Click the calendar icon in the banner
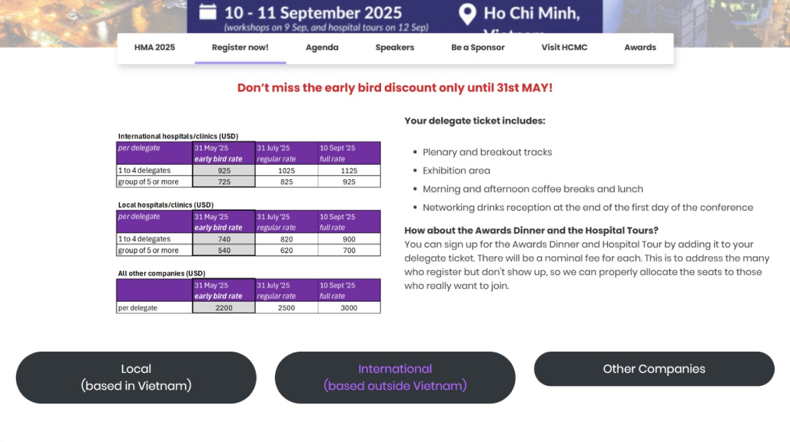The image size is (790, 442). (208, 12)
